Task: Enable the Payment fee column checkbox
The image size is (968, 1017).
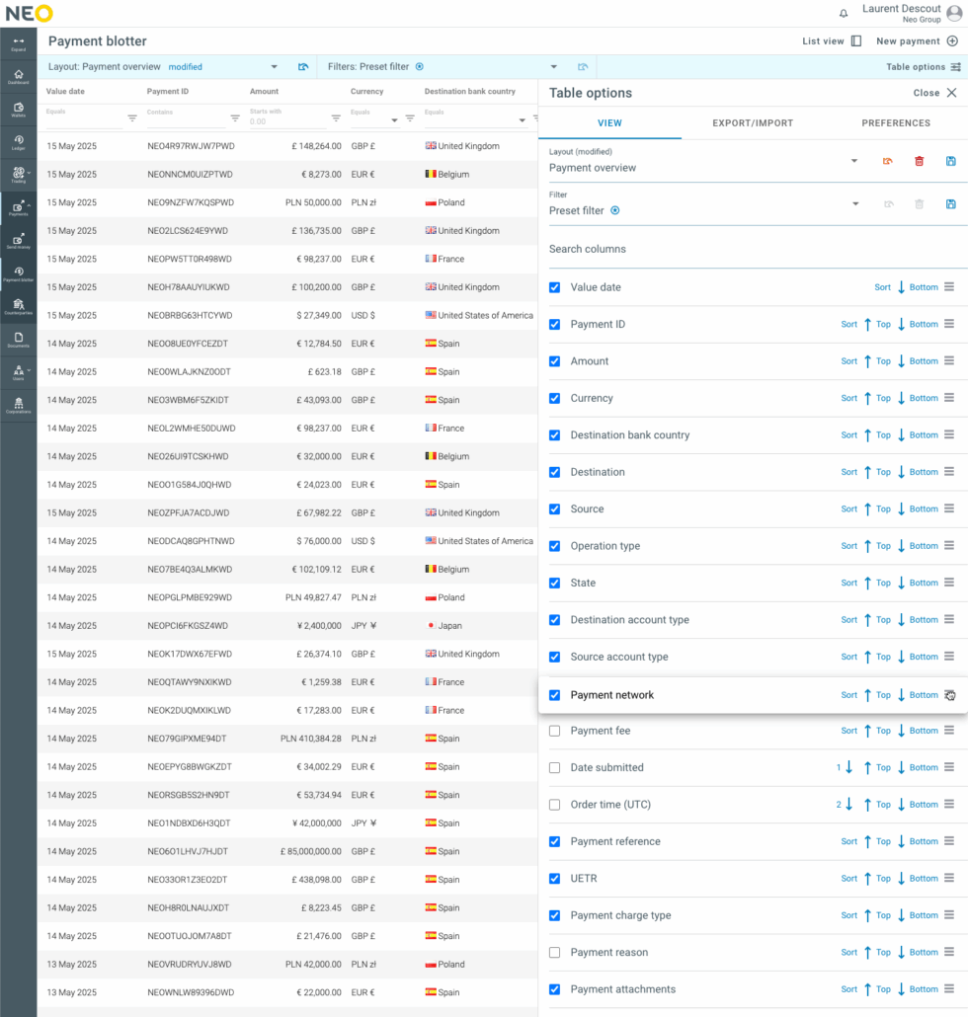Action: coord(554,731)
